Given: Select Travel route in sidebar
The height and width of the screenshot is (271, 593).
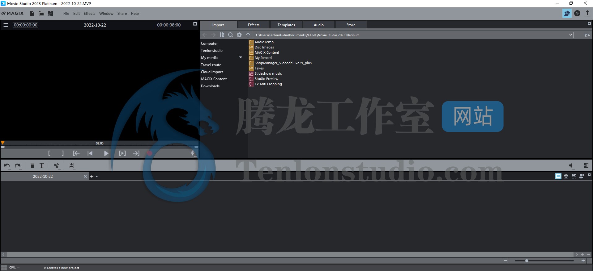Looking at the screenshot, I should click(x=211, y=65).
